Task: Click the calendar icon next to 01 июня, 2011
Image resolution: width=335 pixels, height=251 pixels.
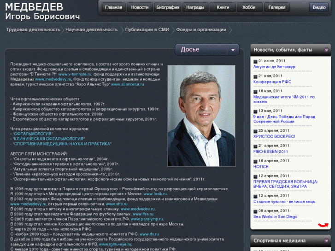Action: pyautogui.click(x=255, y=61)
